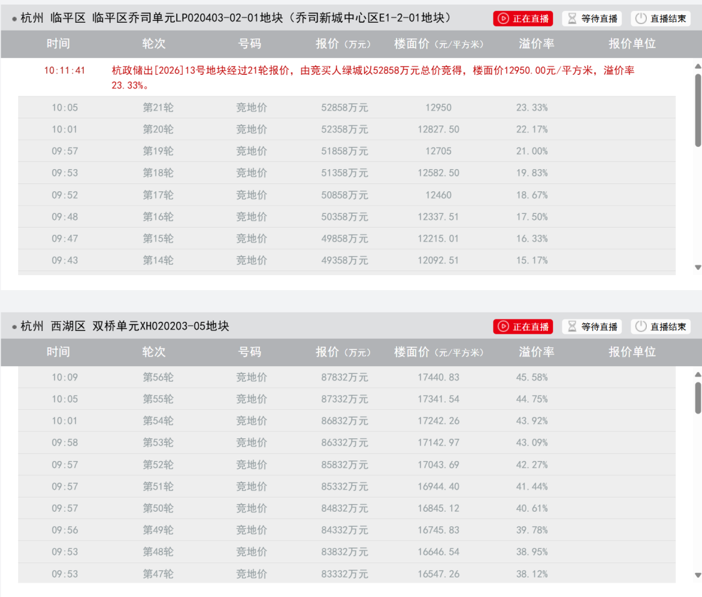Select 等待直播 button in 西湖区 panel
The image size is (702, 597).
(592, 326)
